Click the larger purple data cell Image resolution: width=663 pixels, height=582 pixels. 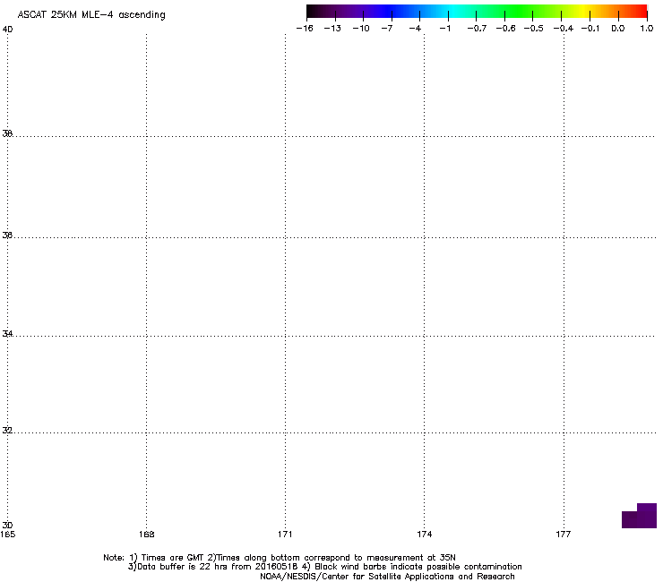click(x=647, y=515)
